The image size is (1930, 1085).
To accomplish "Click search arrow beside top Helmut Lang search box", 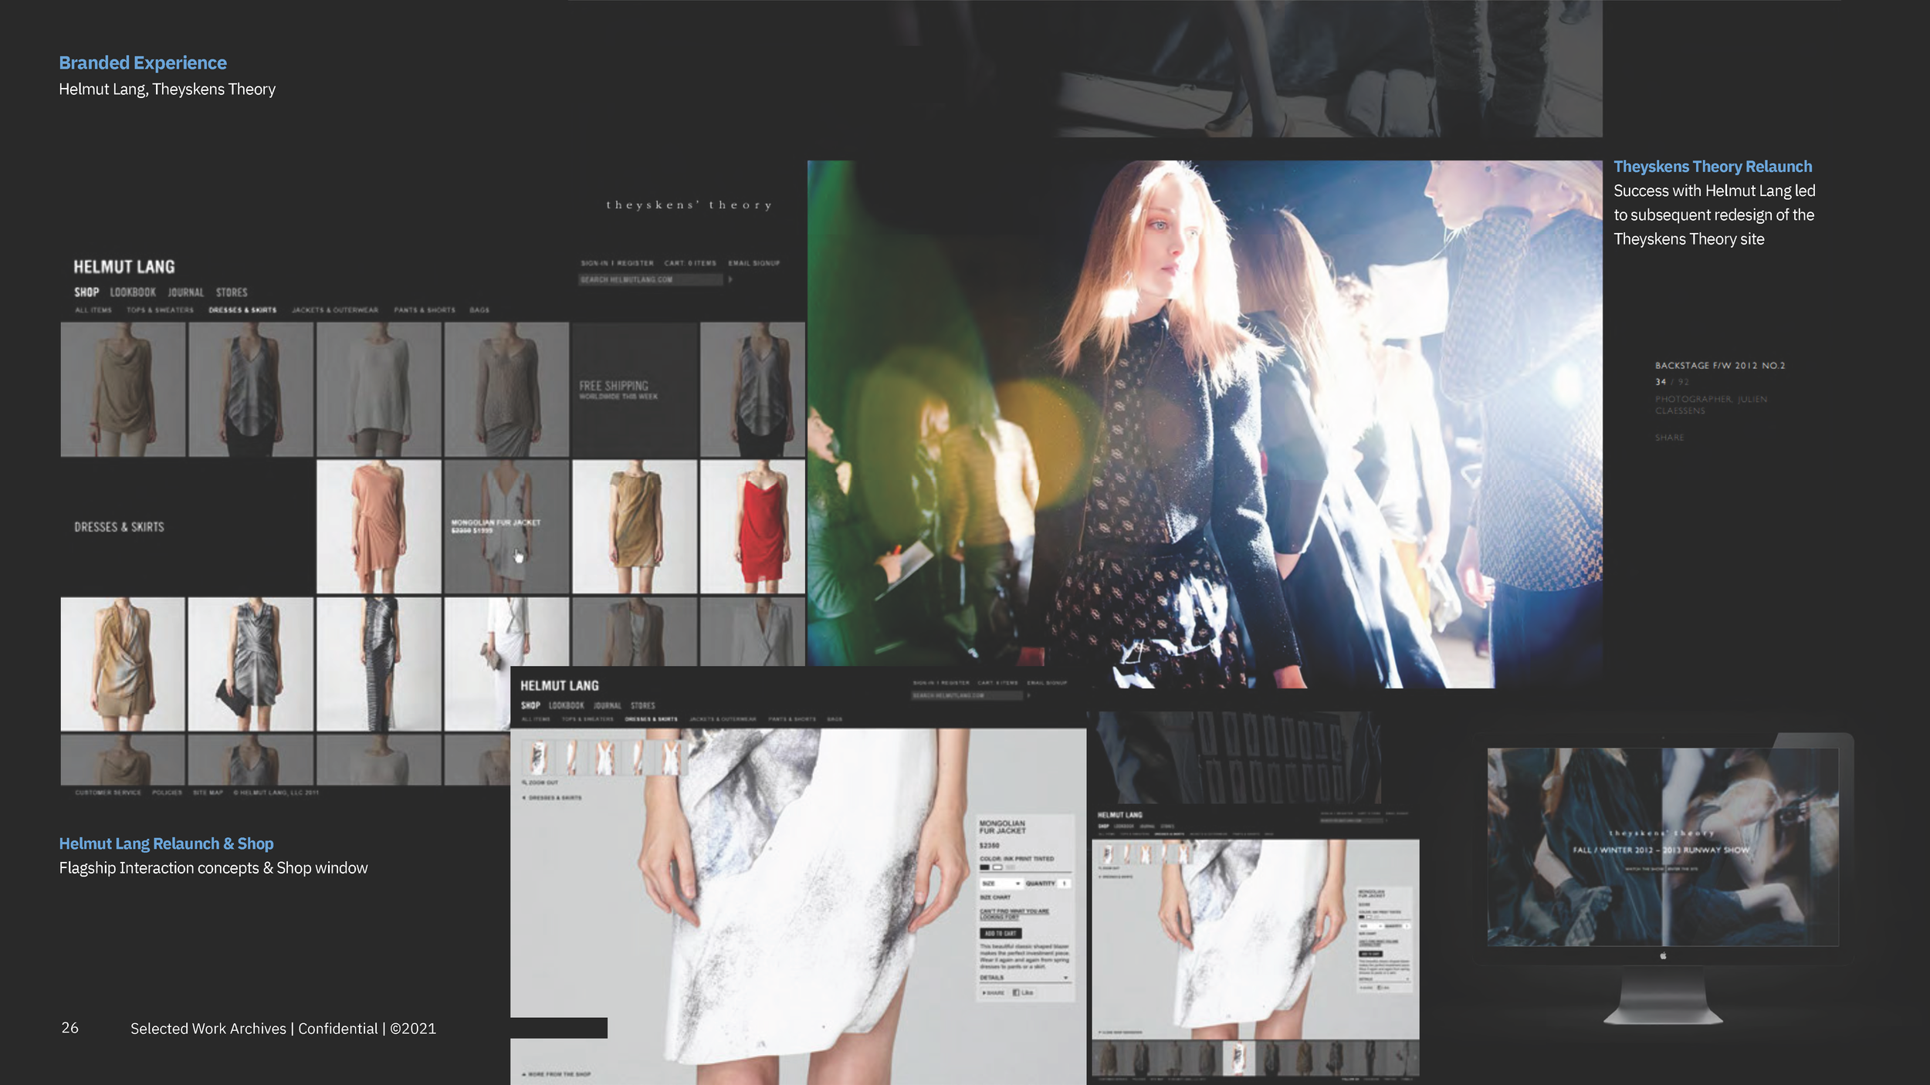I will click(x=730, y=279).
